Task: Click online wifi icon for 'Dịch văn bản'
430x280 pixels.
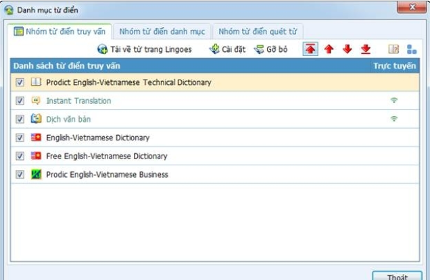Action: (393, 119)
